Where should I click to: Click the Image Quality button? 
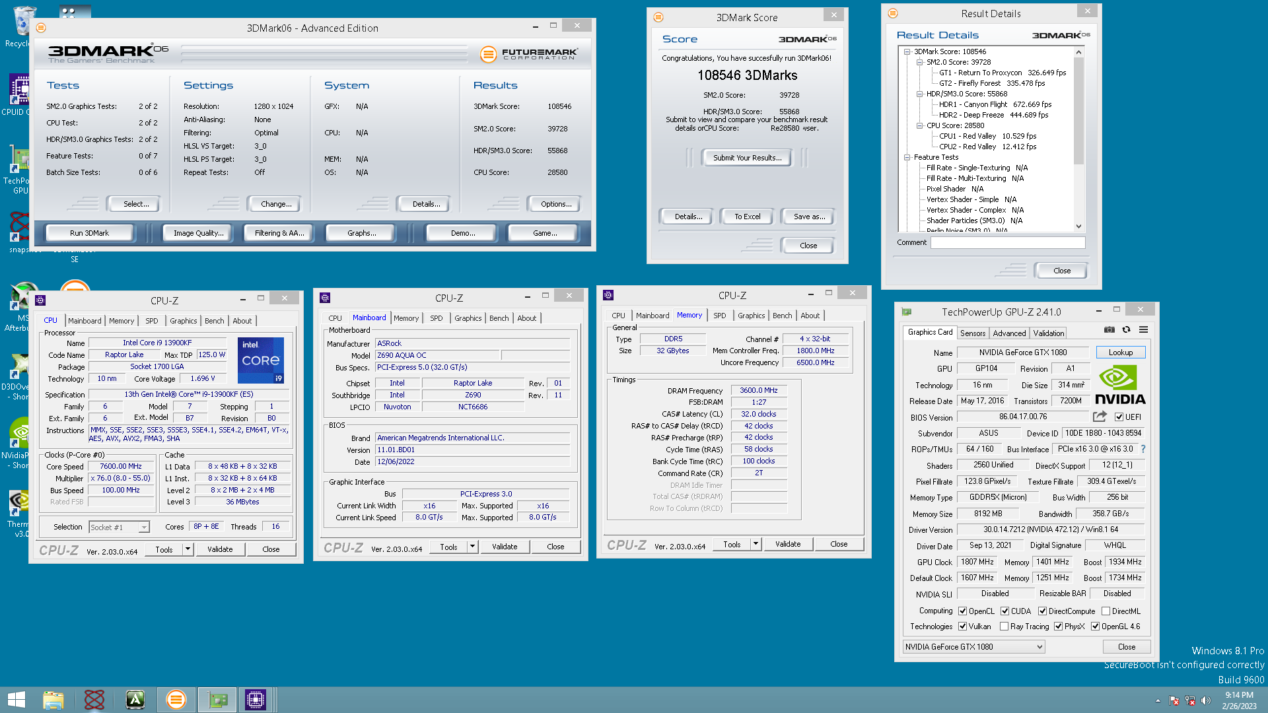(x=198, y=233)
